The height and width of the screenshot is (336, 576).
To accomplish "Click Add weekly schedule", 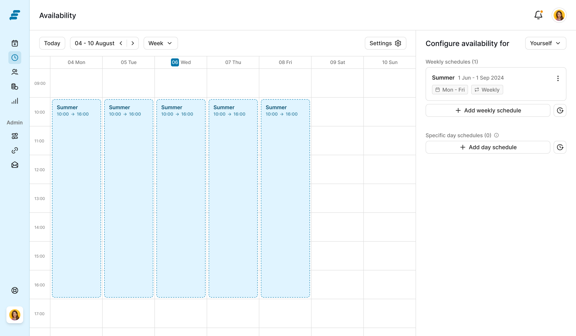I will [x=488, y=110].
